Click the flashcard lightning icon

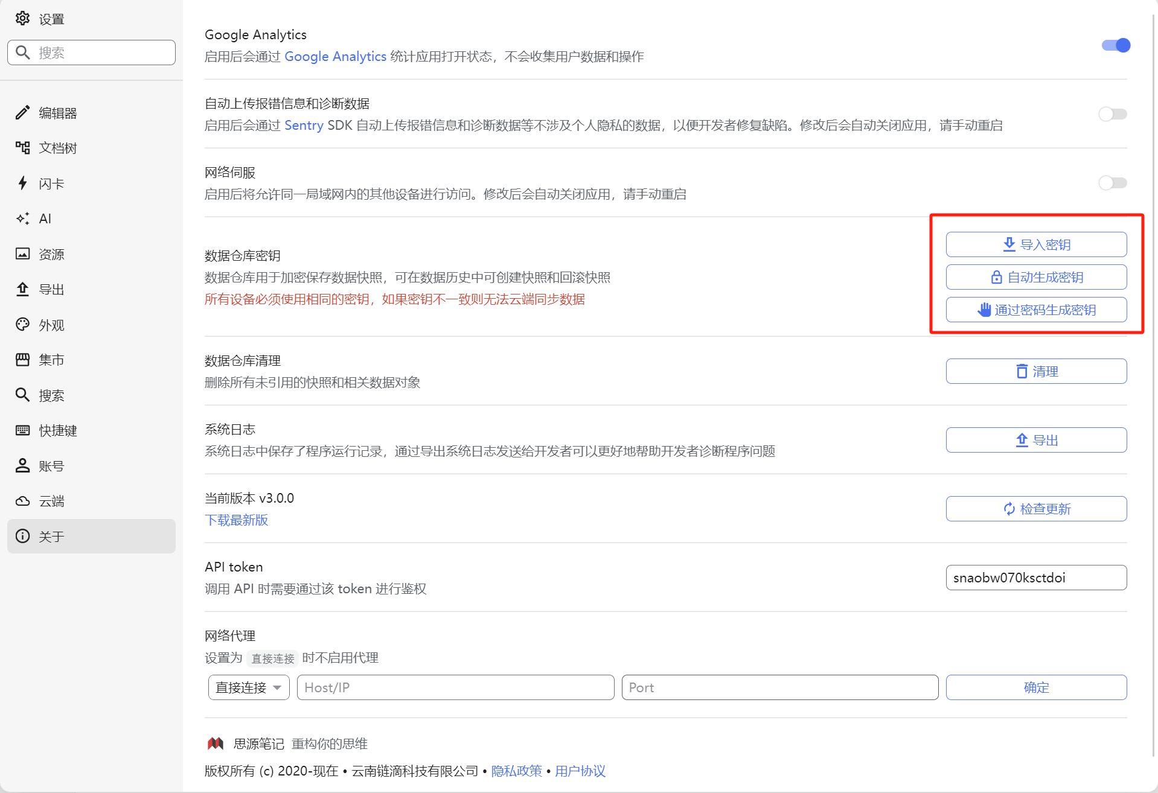coord(22,183)
